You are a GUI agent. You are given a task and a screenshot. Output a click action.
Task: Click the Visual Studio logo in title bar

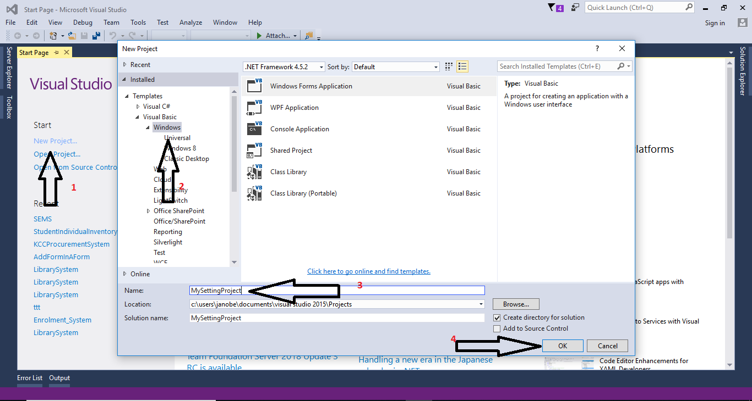(11, 9)
